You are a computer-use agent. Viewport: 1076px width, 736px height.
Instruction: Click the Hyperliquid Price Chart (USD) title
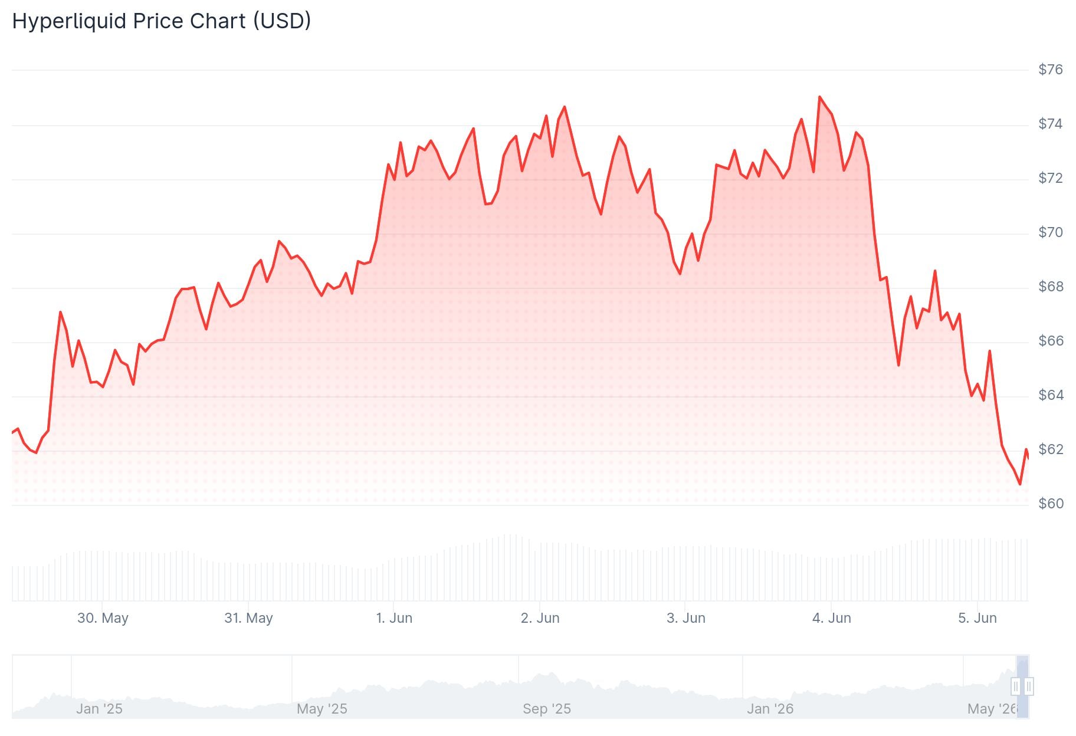[162, 21]
